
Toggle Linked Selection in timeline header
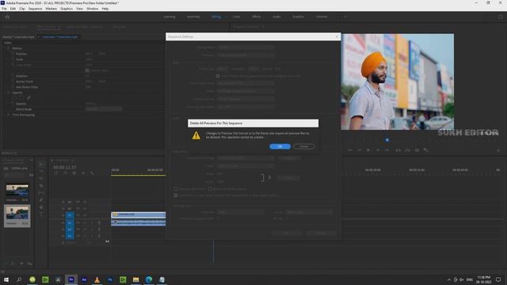(x=74, y=173)
